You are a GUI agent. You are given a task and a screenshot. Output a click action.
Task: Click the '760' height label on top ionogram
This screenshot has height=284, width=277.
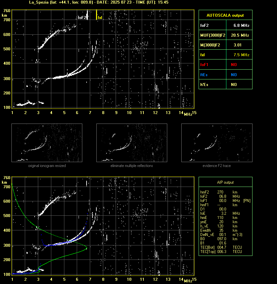7,11
